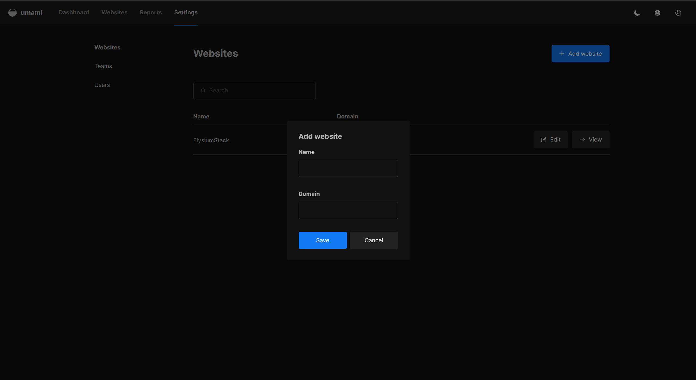Select Websites in settings sidebar
Screen dimensions: 696x380
[107, 48]
